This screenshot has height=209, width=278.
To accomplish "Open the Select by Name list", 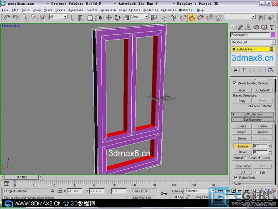I will point(81,18).
